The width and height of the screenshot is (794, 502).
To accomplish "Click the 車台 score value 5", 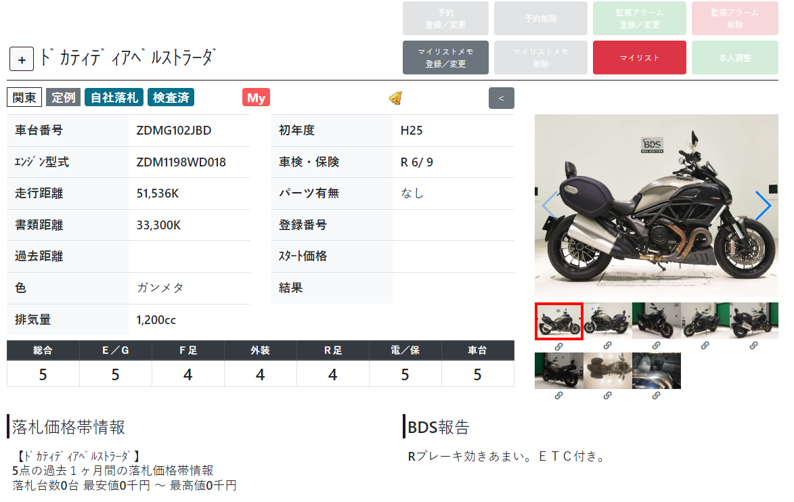I will point(477,375).
